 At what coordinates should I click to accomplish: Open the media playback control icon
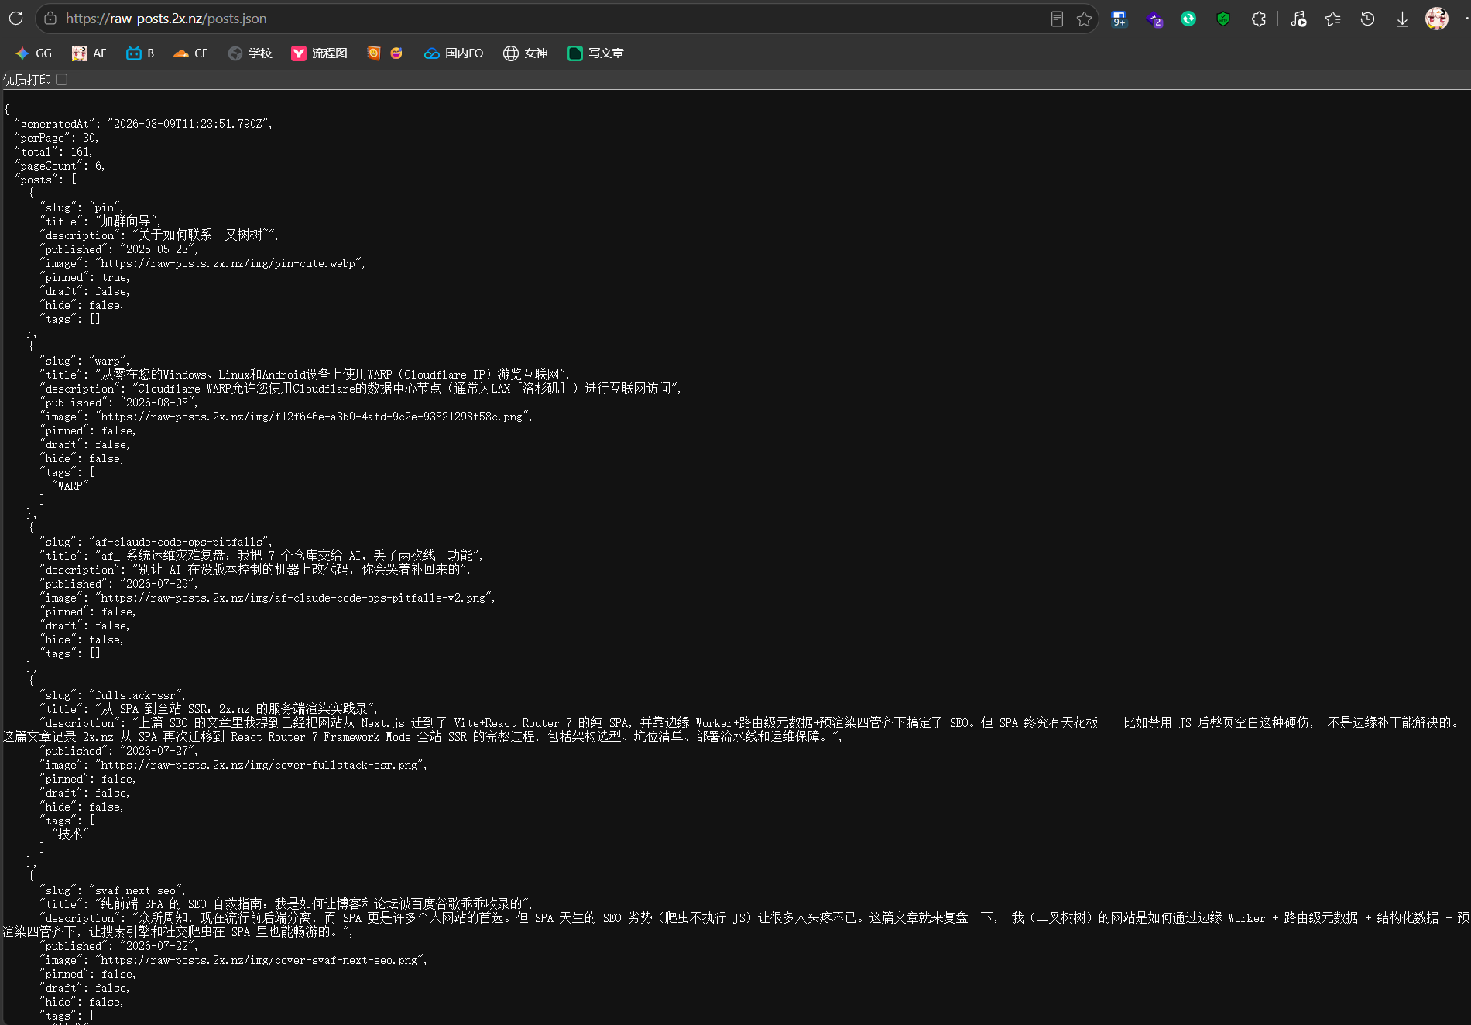click(1299, 19)
